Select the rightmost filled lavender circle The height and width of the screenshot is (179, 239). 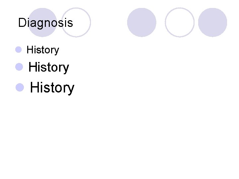coord(212,23)
